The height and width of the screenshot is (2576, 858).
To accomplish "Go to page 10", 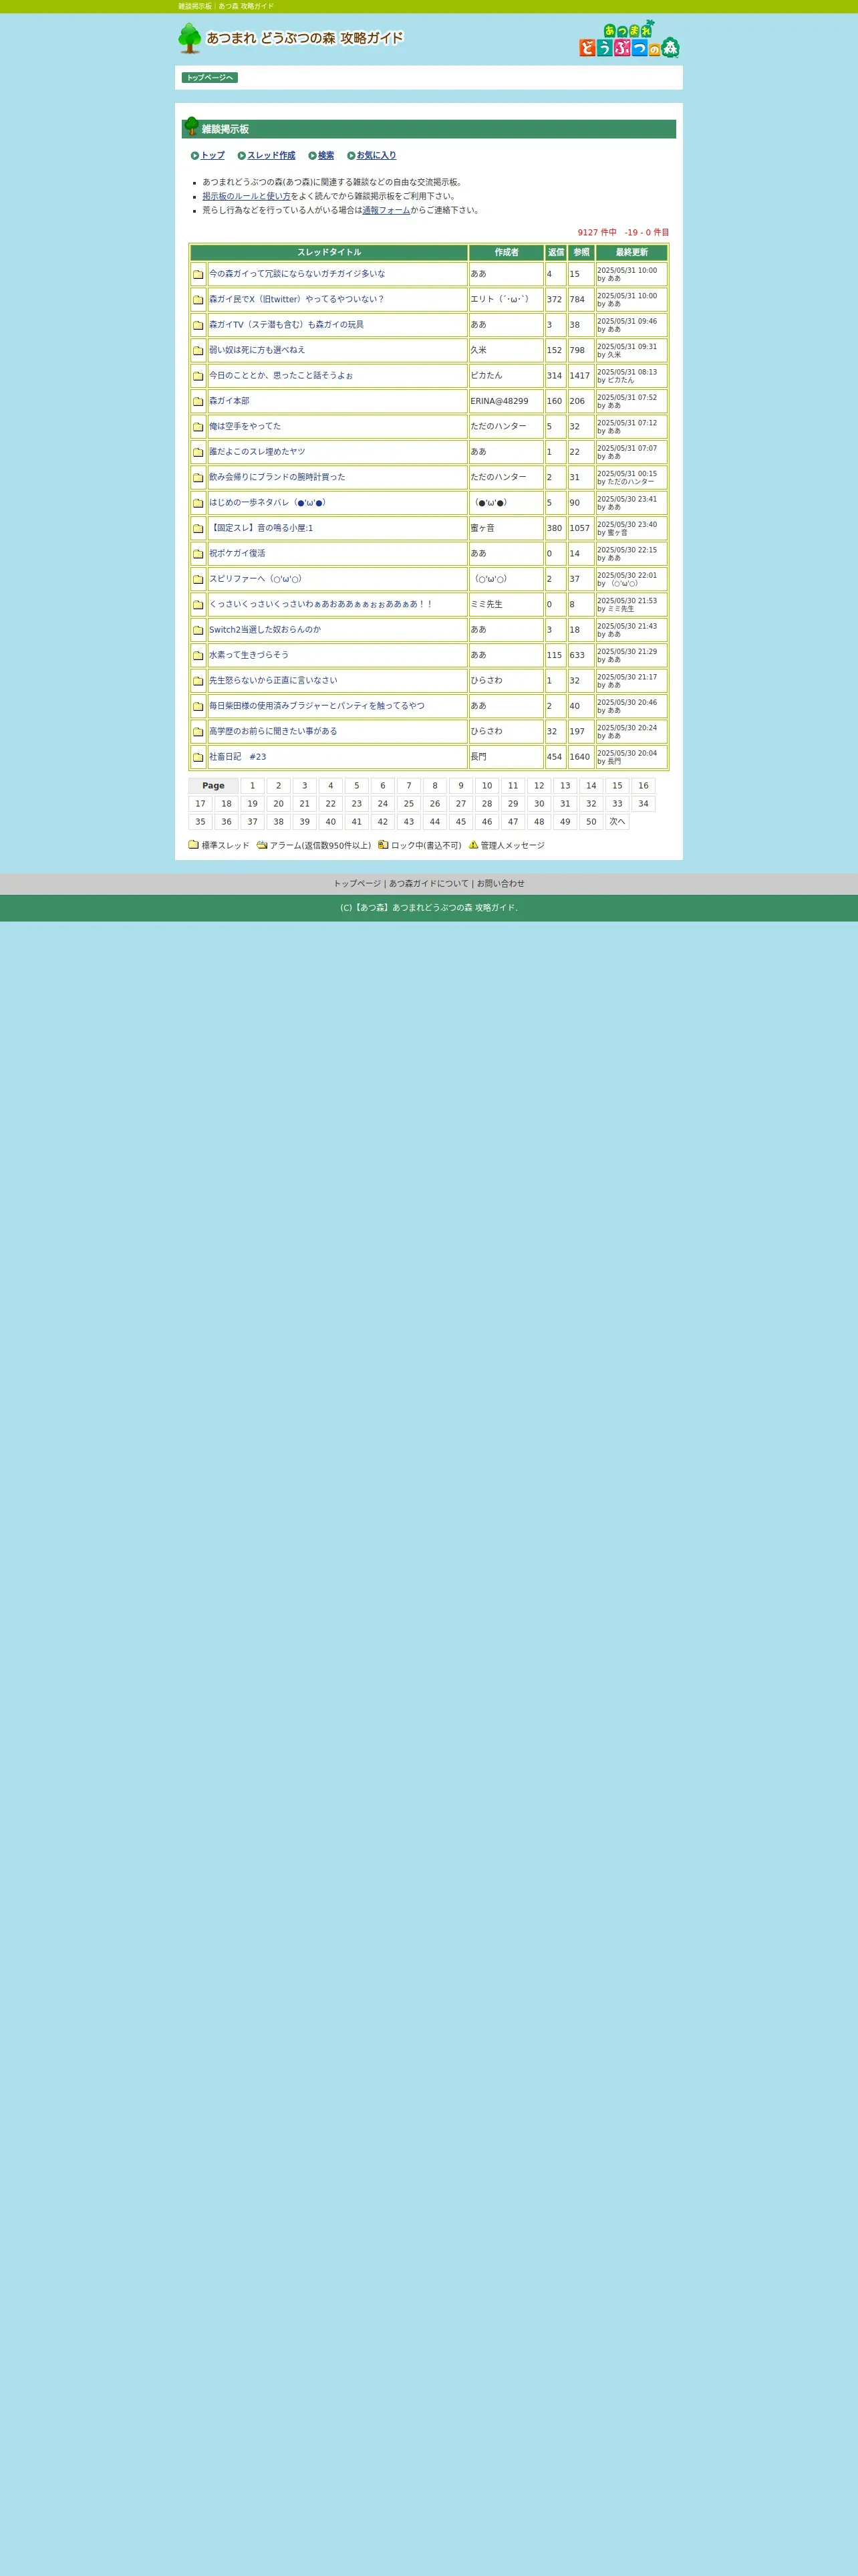I will point(487,786).
